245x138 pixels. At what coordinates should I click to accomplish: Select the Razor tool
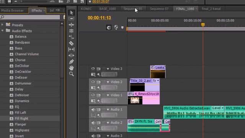72,43
